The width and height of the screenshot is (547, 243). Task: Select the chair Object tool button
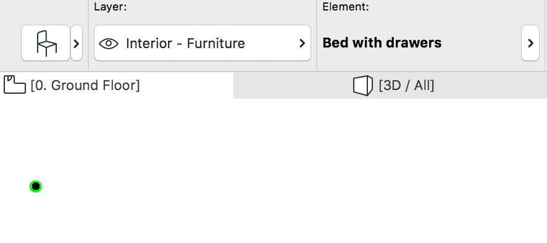point(46,43)
